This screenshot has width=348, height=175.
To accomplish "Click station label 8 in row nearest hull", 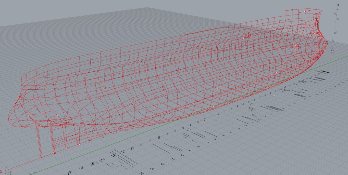I will [x=159, y=138].
